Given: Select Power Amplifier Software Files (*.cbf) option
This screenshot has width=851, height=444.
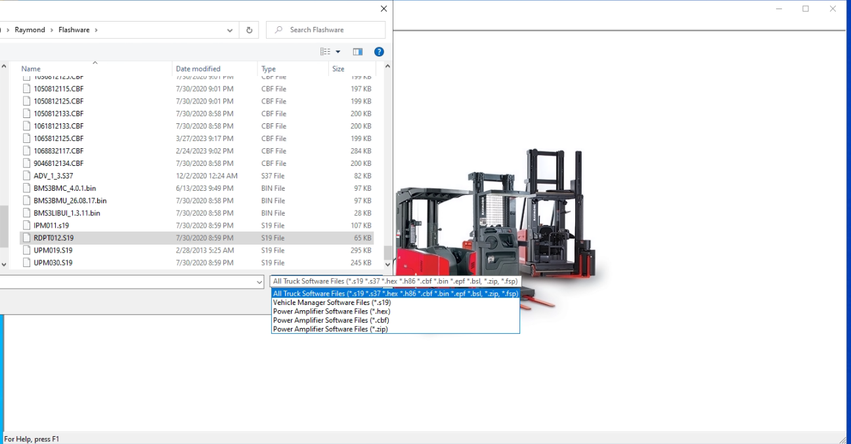Looking at the screenshot, I should (331, 321).
